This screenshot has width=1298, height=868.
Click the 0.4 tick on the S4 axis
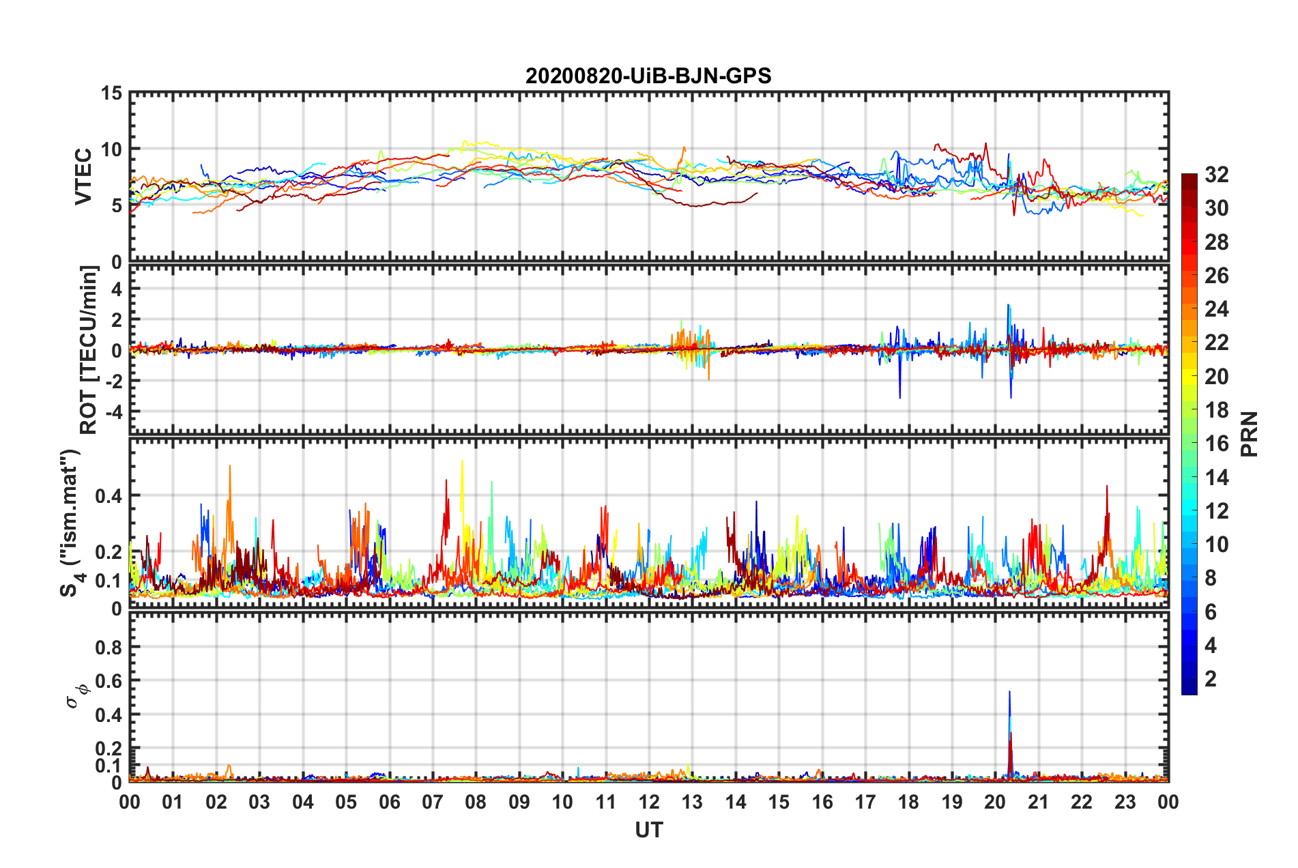point(109,496)
